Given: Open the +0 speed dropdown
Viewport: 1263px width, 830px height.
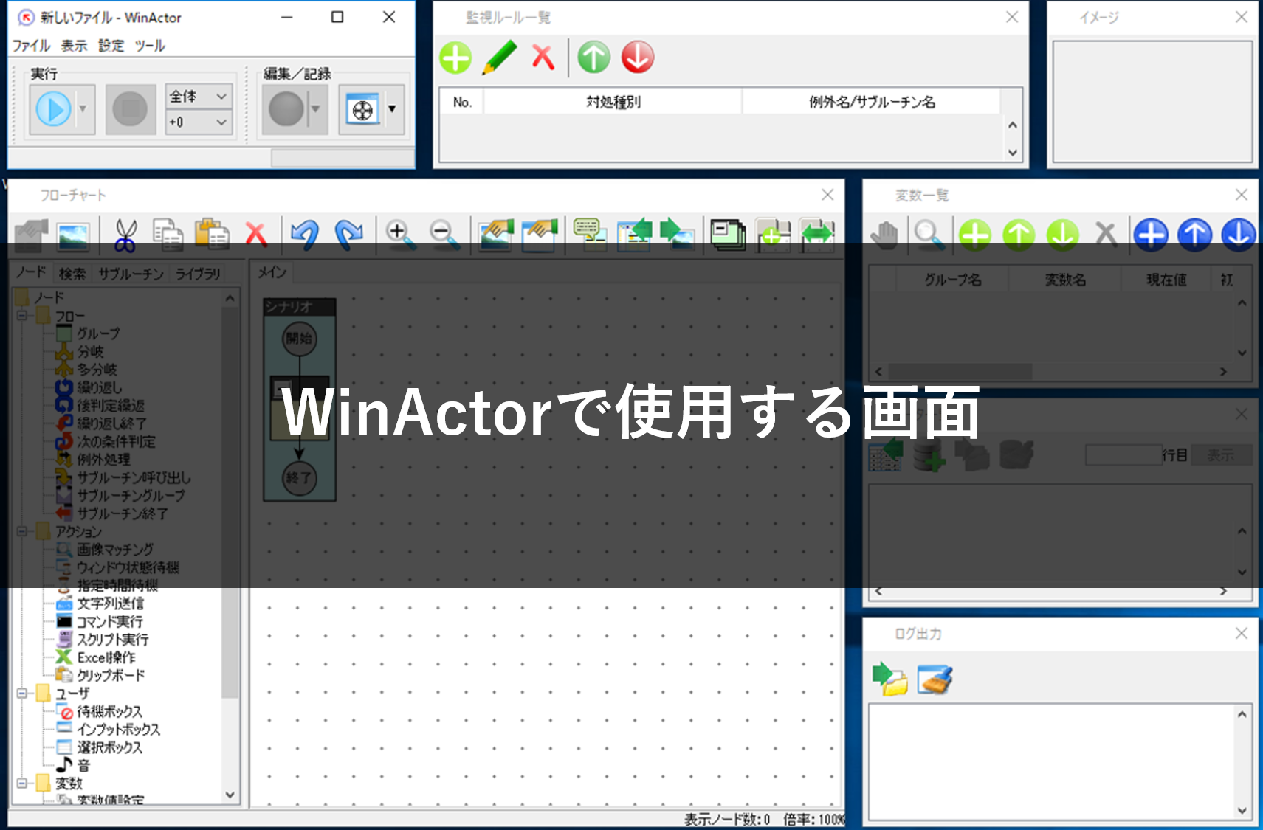Looking at the screenshot, I should coord(199,122).
